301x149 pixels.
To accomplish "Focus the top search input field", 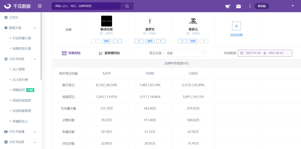I will (x=86, y=6).
